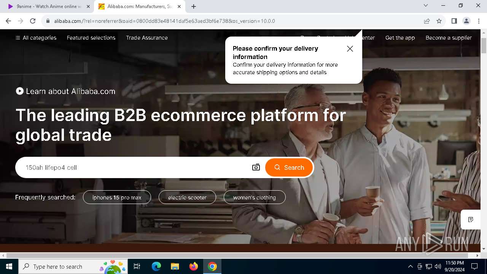
Task: Click Get the app link
Action: (x=400, y=38)
